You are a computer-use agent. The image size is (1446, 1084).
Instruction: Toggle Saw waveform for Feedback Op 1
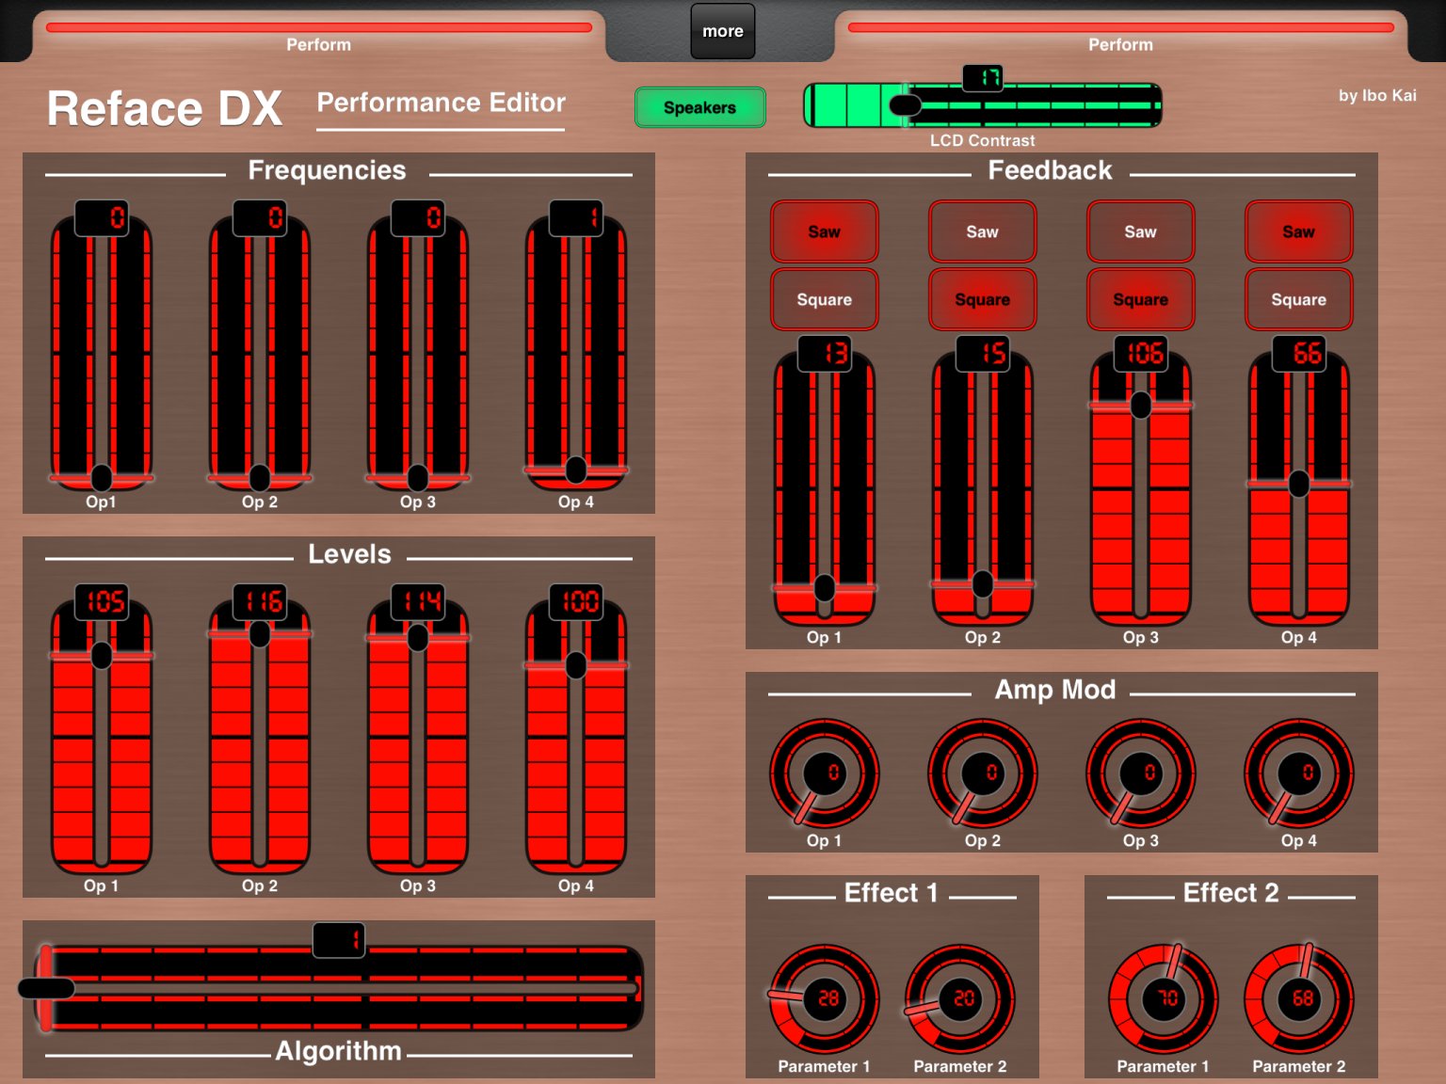click(825, 231)
